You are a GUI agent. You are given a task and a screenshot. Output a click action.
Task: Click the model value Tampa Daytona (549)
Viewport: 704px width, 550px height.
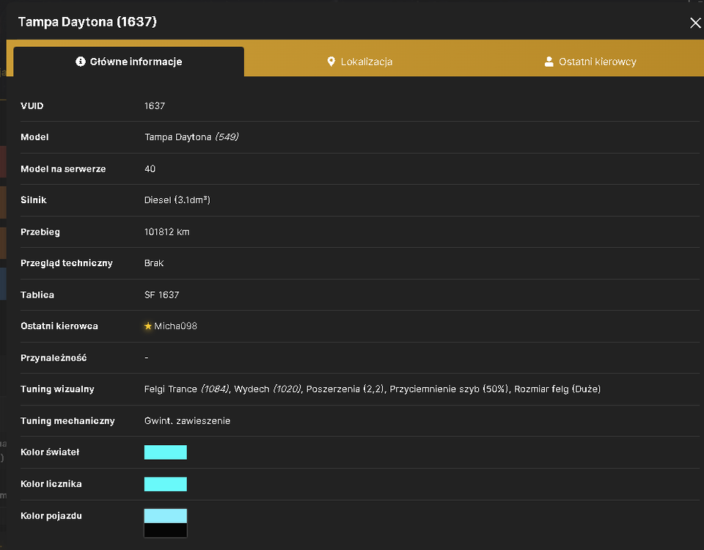point(191,137)
